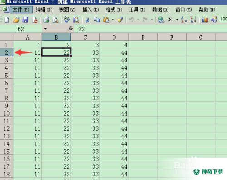The width and height of the screenshot is (227, 180).
Task: Select column A header
Action: [28, 37]
